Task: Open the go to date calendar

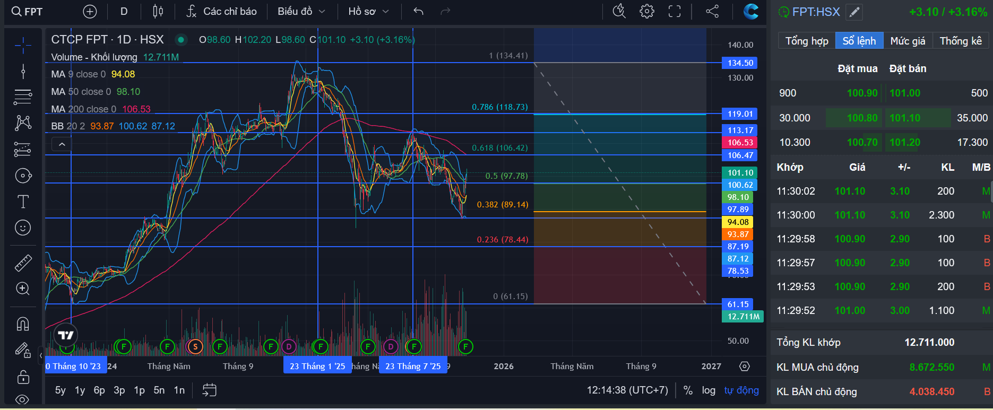Action: [210, 390]
